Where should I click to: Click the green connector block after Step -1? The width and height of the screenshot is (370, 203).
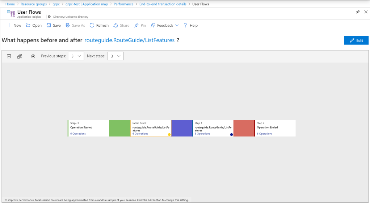(119, 128)
